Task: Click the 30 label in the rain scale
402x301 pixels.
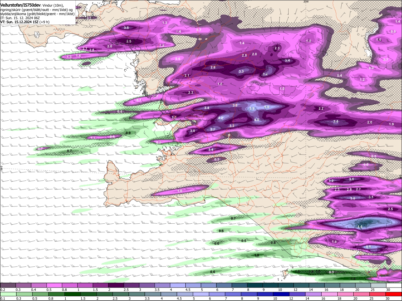Action: click(388, 298)
